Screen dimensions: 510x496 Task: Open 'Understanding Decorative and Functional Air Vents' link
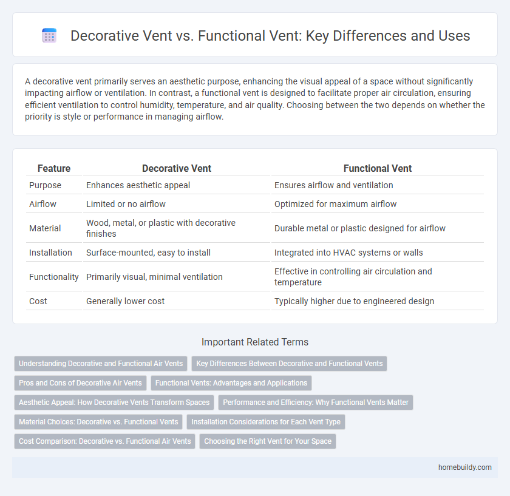tap(101, 364)
